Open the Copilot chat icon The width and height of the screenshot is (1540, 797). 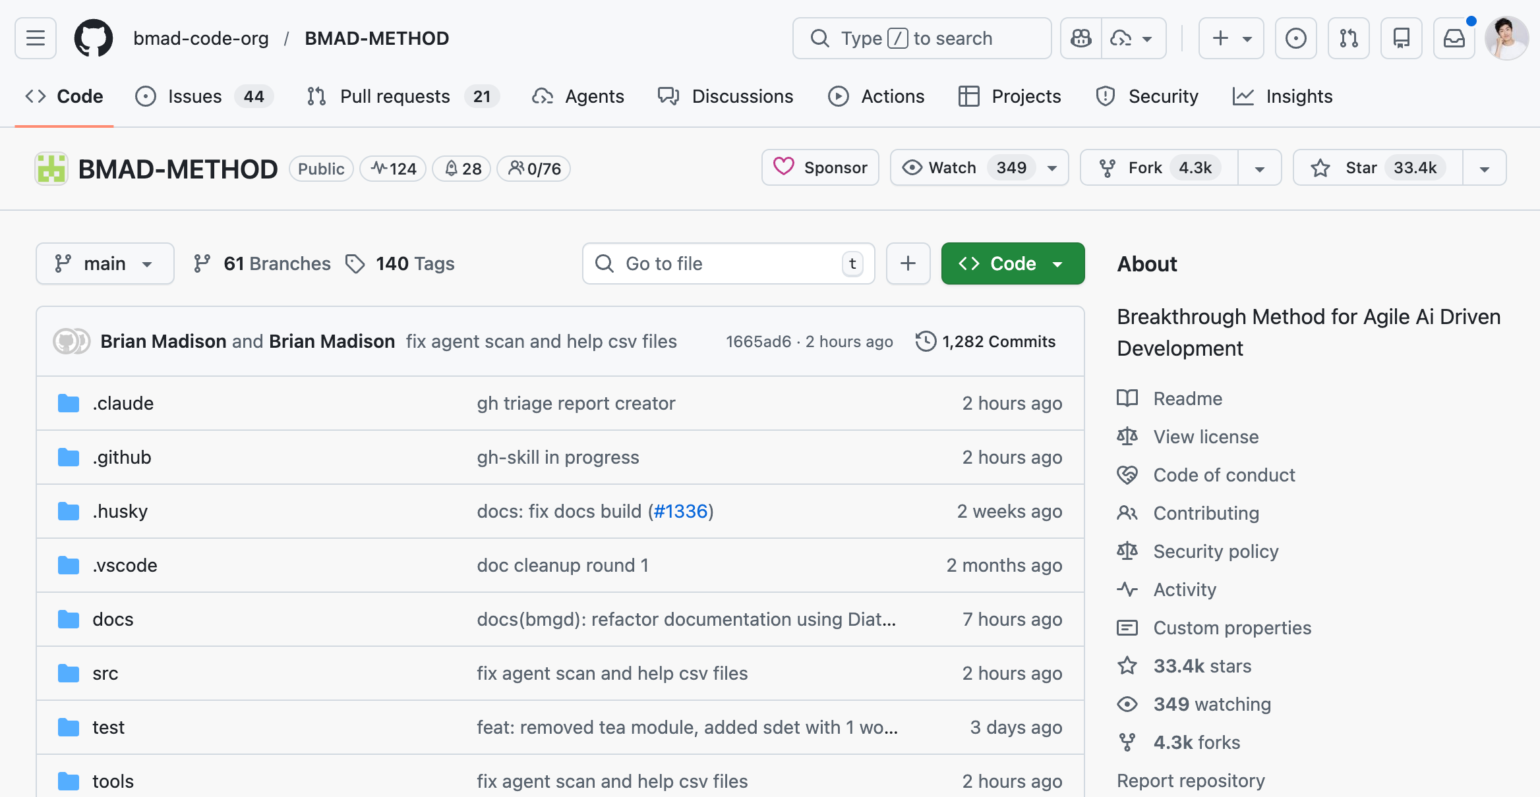pyautogui.click(x=1081, y=38)
